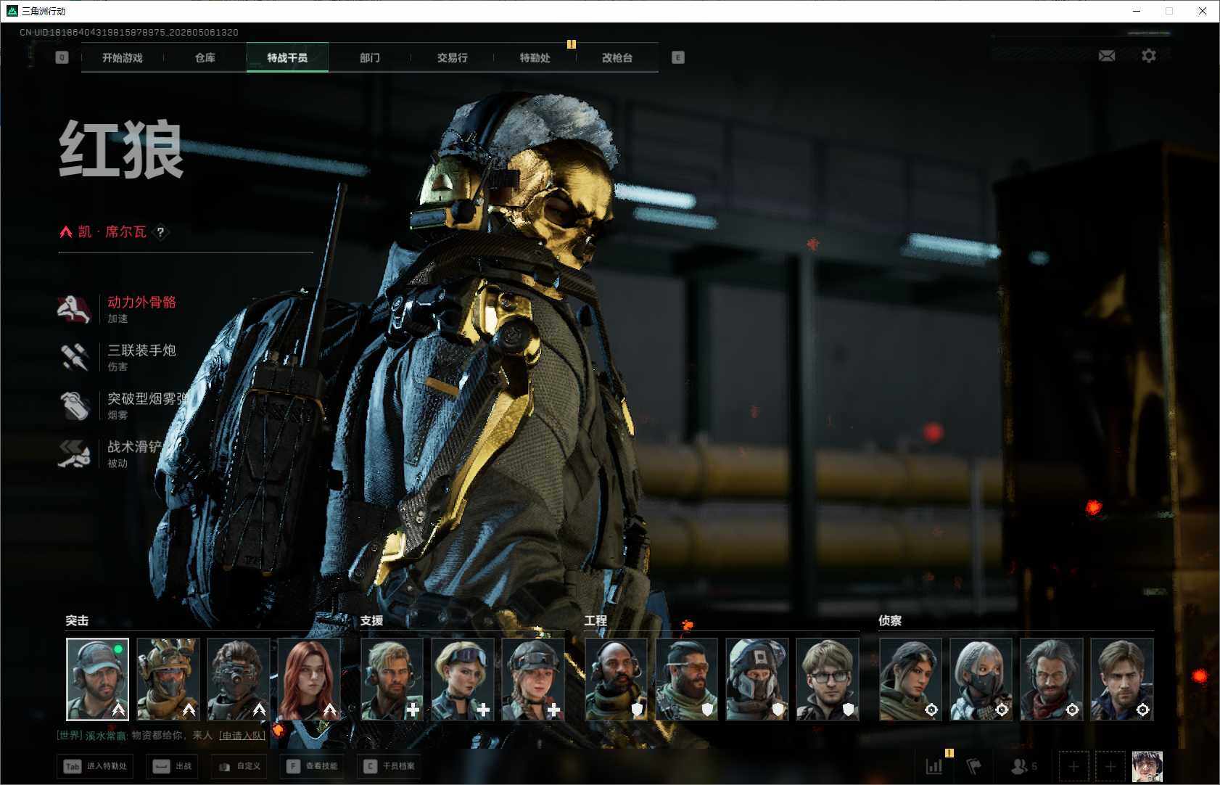Open the settings gear icon
This screenshot has height=785, width=1220.
(1149, 56)
